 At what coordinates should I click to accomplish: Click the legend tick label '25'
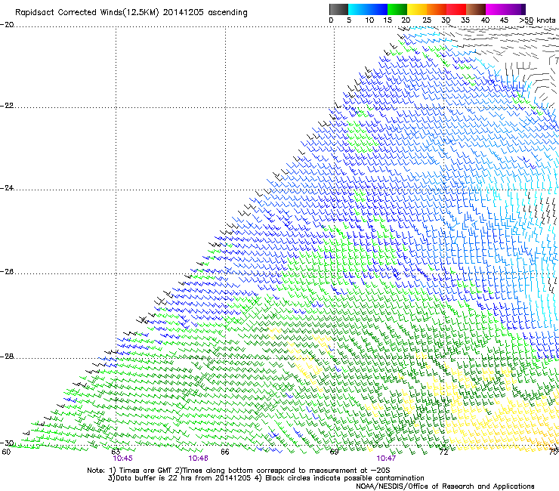[x=426, y=20]
